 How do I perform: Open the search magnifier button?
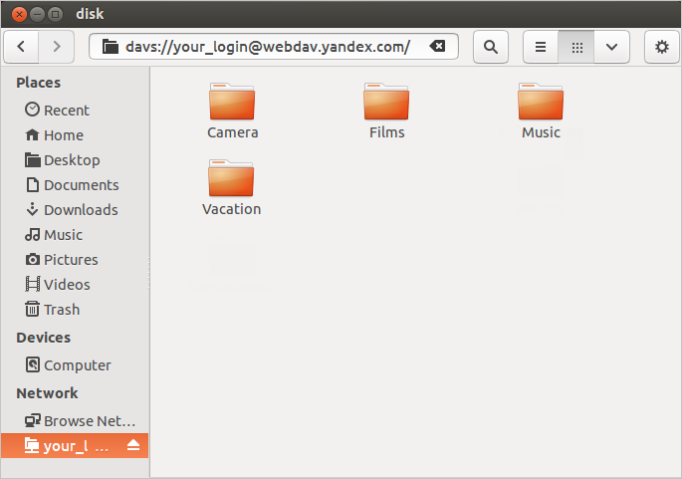(x=491, y=47)
